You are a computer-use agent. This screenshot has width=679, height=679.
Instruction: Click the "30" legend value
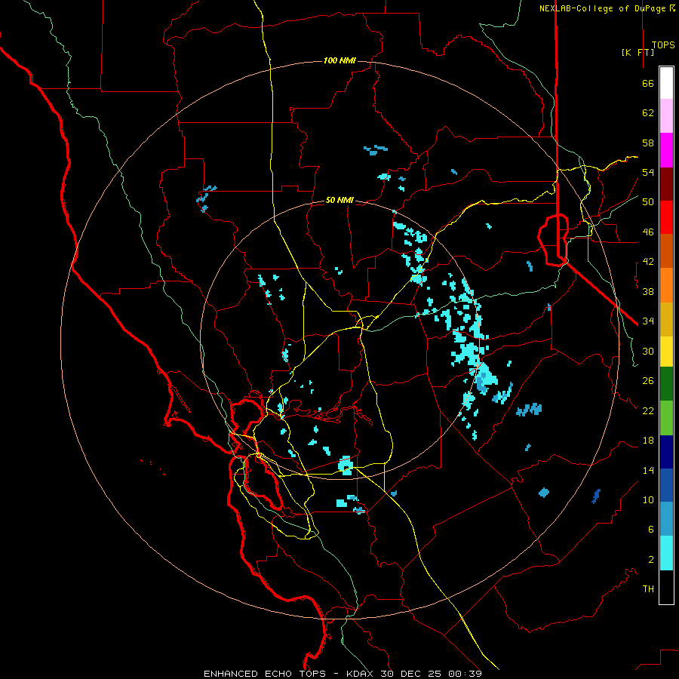(648, 351)
